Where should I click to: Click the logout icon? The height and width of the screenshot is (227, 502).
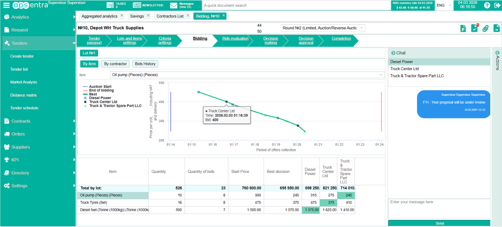tap(497, 5)
